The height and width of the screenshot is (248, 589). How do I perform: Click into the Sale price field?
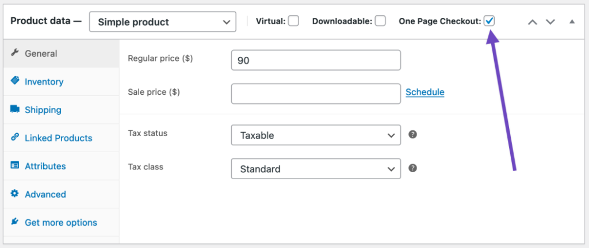(315, 94)
